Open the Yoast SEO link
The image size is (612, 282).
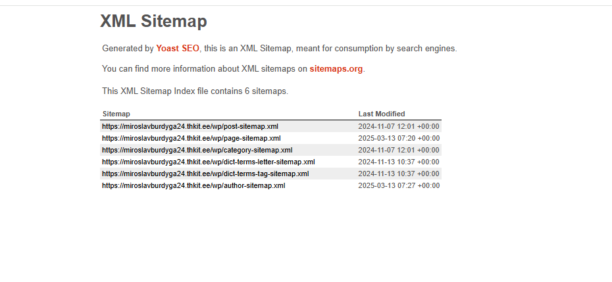pyautogui.click(x=178, y=49)
